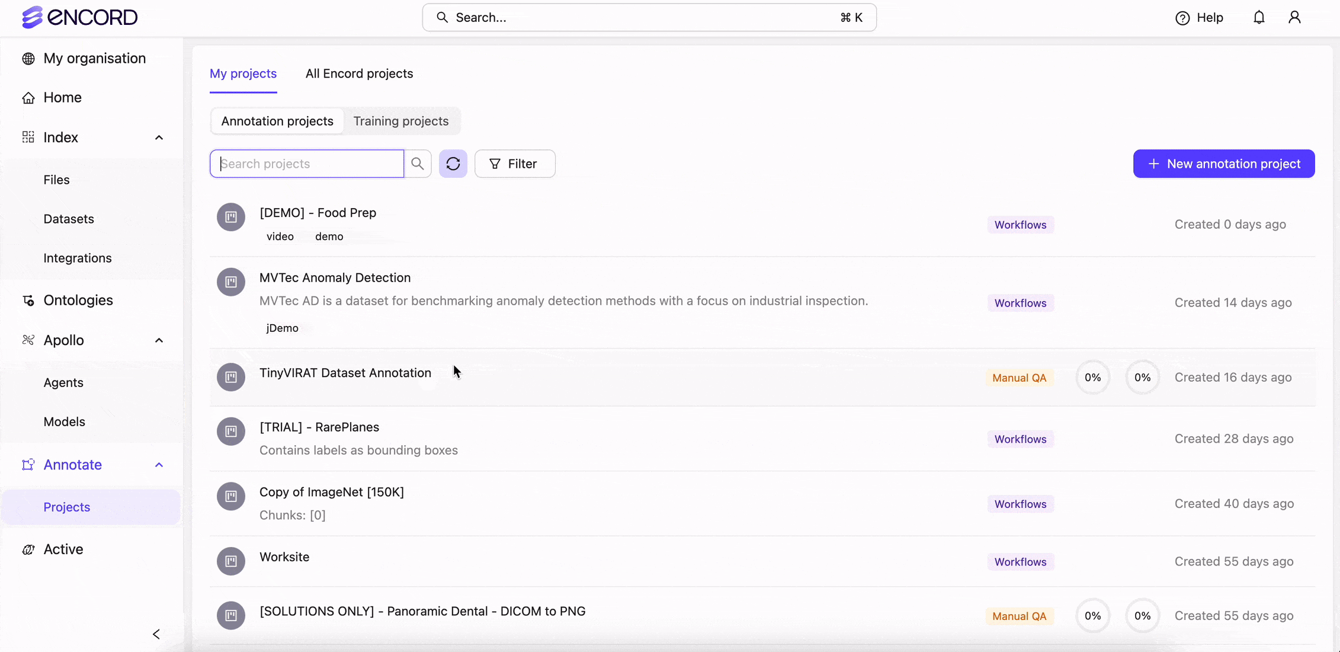Focus the Search projects field
Image resolution: width=1340 pixels, height=652 pixels.
coord(307,164)
